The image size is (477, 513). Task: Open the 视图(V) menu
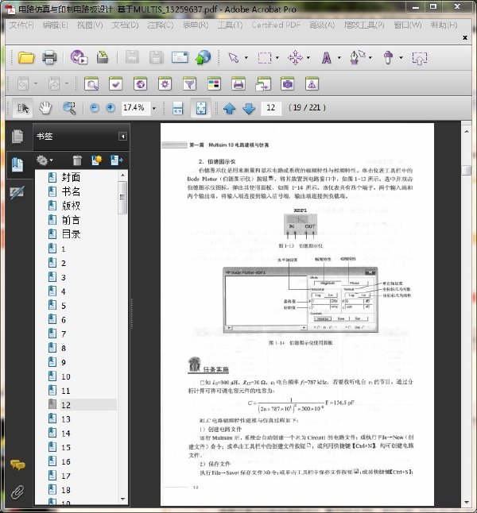(x=90, y=25)
